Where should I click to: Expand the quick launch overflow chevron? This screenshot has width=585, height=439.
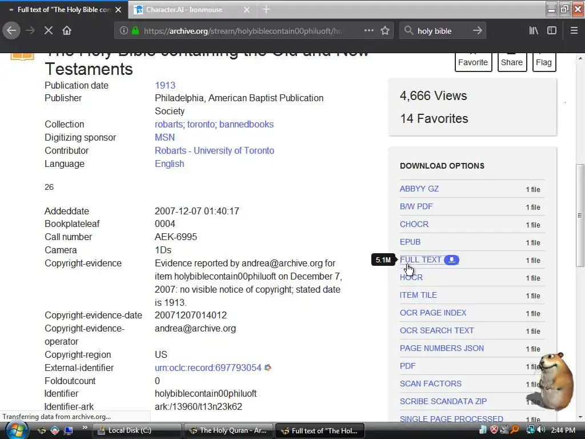(85, 428)
